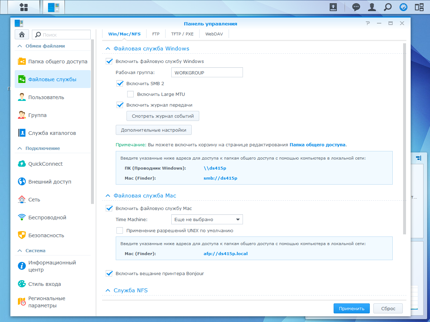This screenshot has height=322, width=430.
Task: Open the Безопасность shield icon
Action: pos(22,235)
